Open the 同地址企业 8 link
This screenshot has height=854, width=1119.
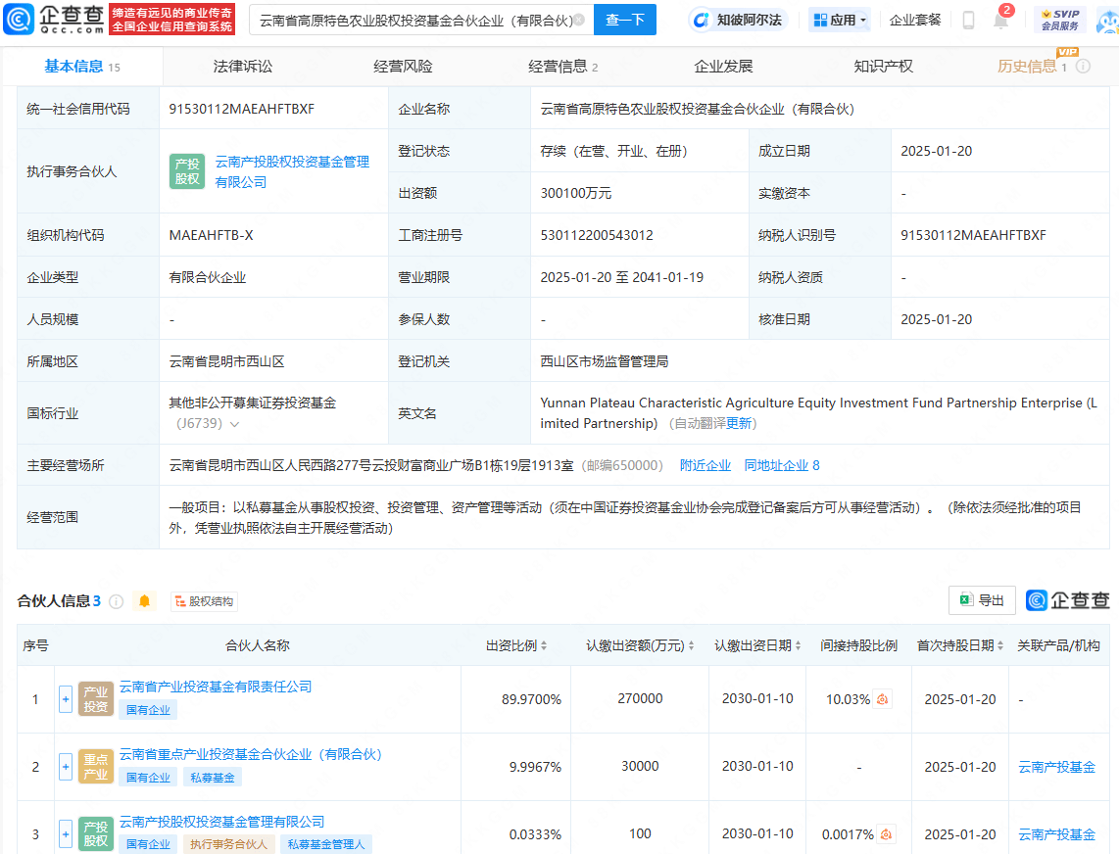point(782,465)
